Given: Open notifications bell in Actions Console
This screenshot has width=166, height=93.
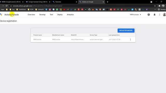Looking at the screenshot, I should pos(155,14).
